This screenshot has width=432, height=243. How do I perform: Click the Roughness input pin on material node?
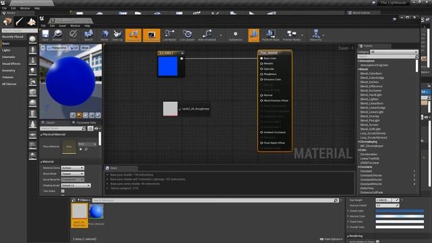261,74
